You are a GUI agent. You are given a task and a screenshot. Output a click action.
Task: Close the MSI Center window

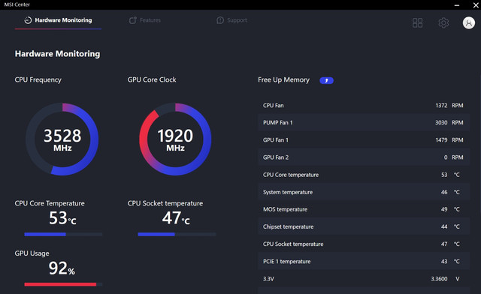click(476, 5)
